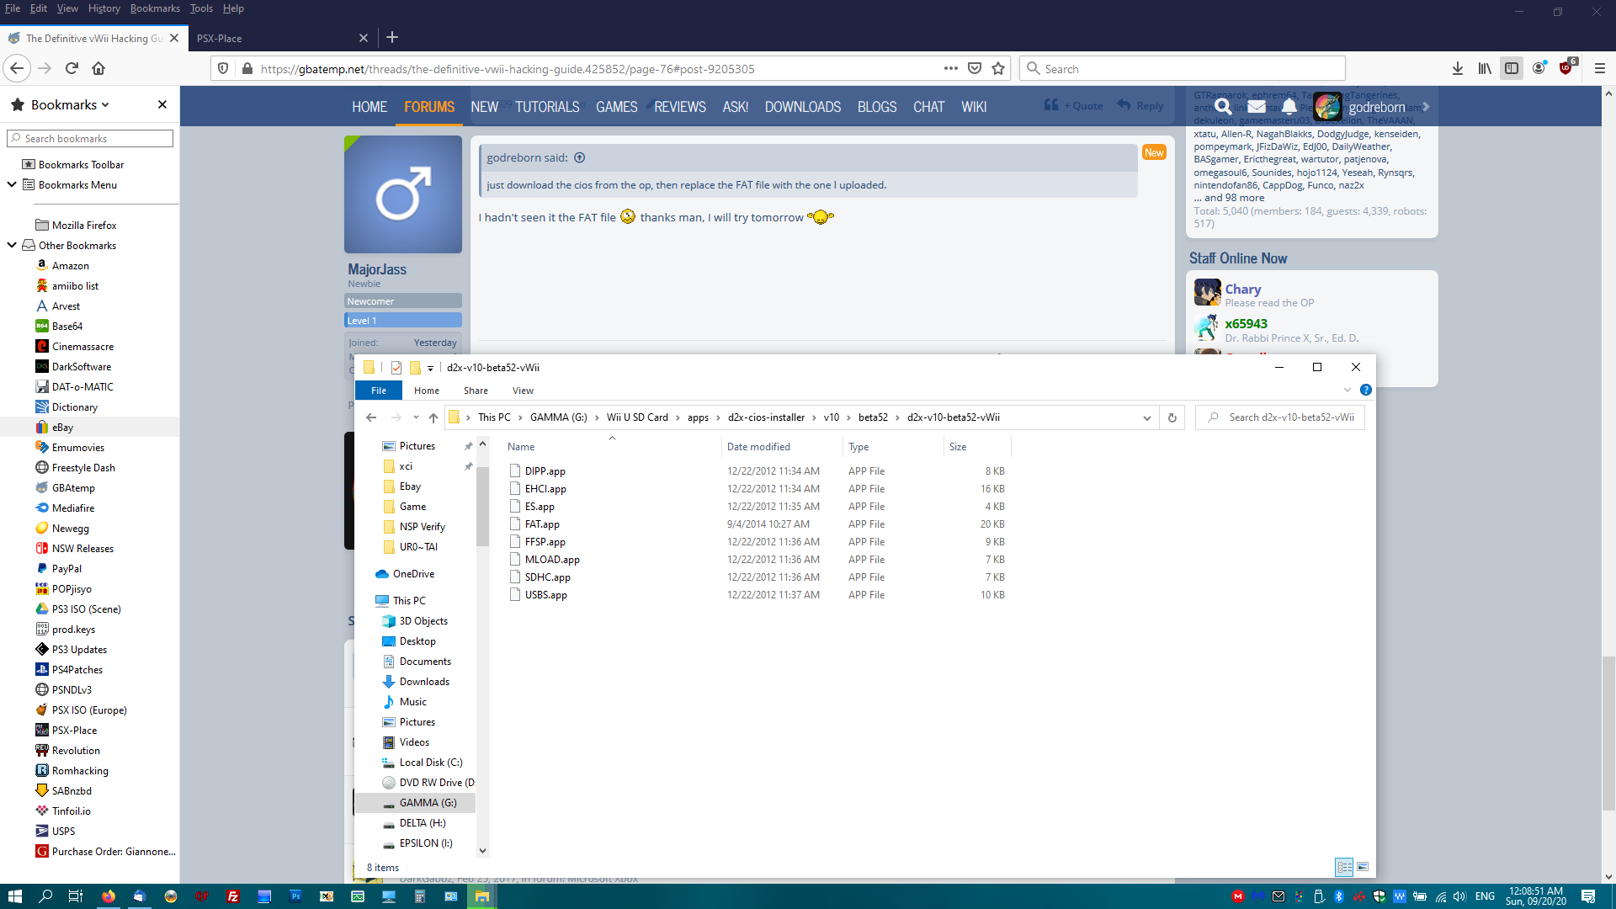Viewport: 1616px width, 909px height.
Task: Open Firefox account icon
Action: 1539,69
